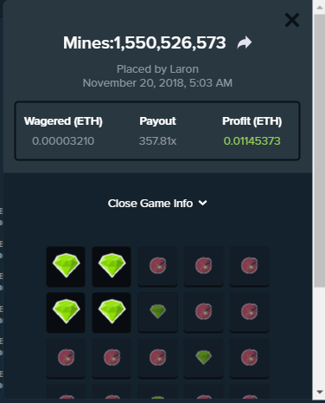Image resolution: width=325 pixels, height=403 pixels.
Task: Click the first tile mine in row three
Action: click(x=66, y=358)
